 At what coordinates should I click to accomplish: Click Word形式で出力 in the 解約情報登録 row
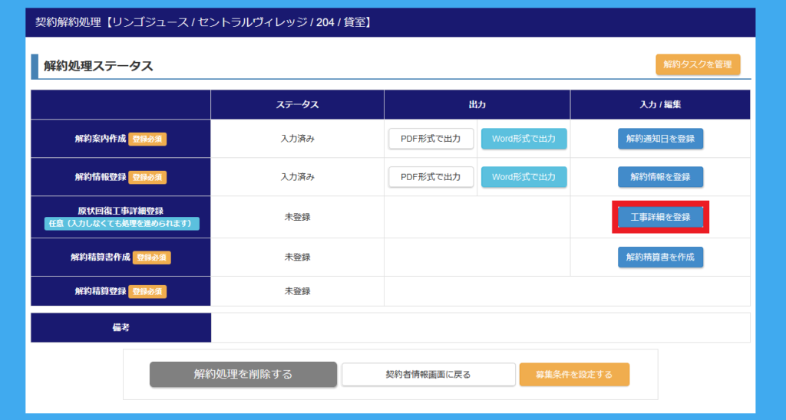tap(523, 177)
